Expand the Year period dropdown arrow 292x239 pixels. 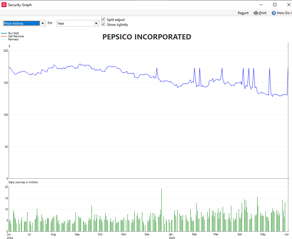point(96,23)
